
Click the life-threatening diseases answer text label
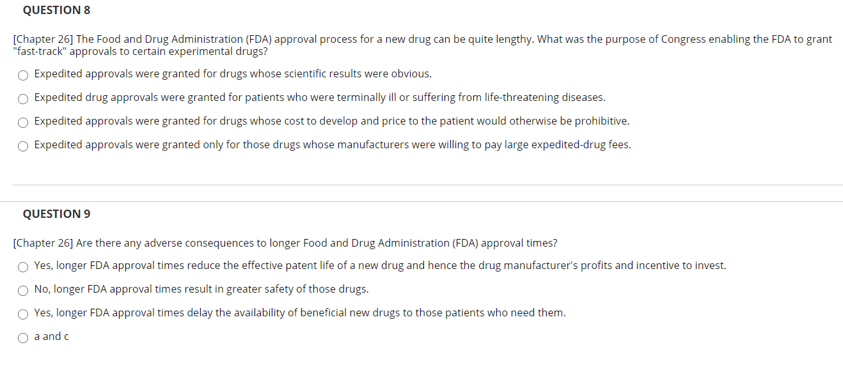[x=320, y=97]
